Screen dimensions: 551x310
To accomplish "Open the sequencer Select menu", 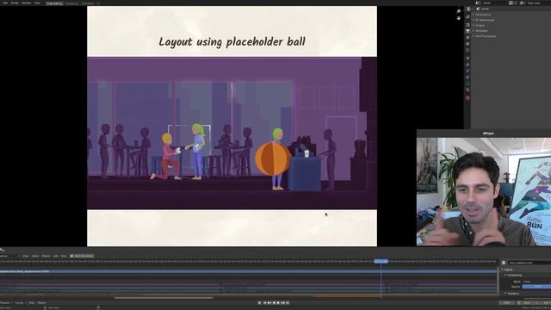I will click(35, 256).
